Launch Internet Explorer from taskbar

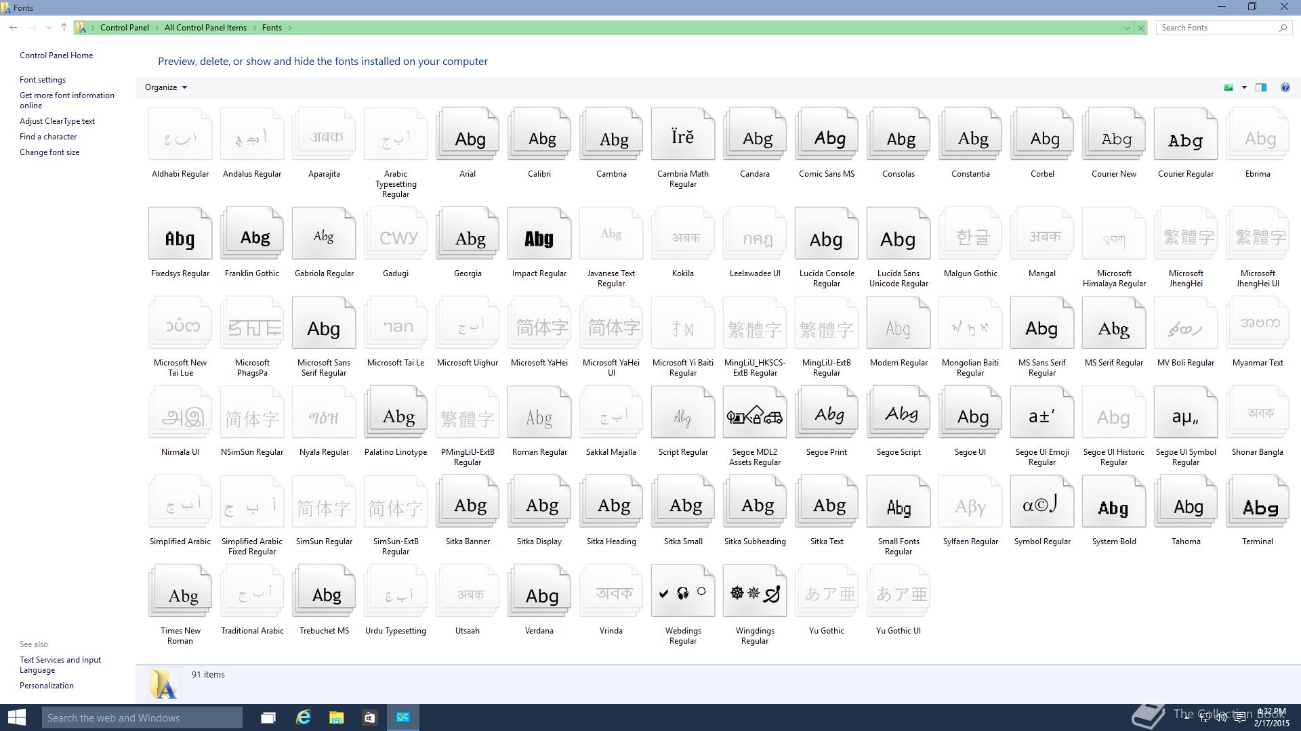tap(303, 717)
